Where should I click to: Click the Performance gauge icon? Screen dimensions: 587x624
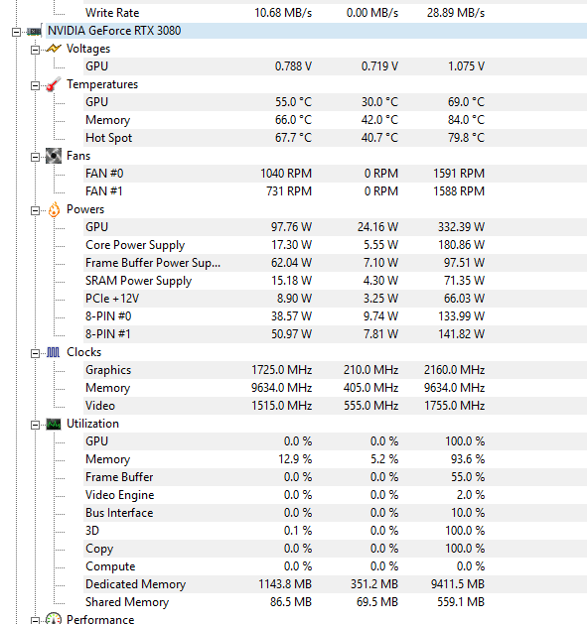(54, 618)
